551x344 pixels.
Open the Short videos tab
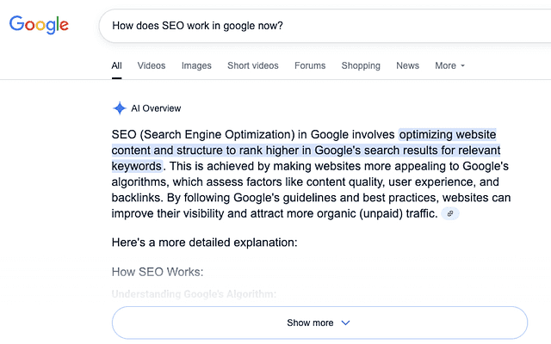tap(253, 65)
